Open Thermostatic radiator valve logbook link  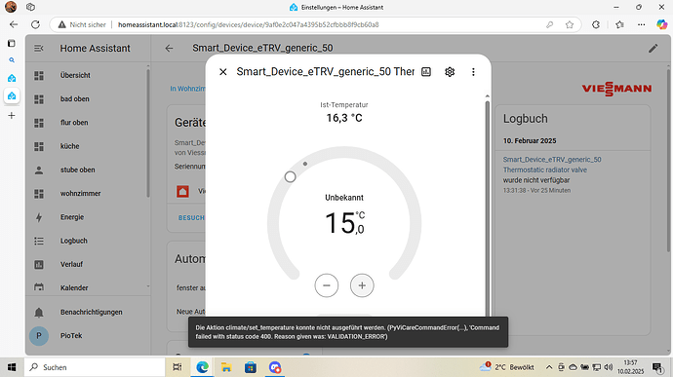pos(545,170)
